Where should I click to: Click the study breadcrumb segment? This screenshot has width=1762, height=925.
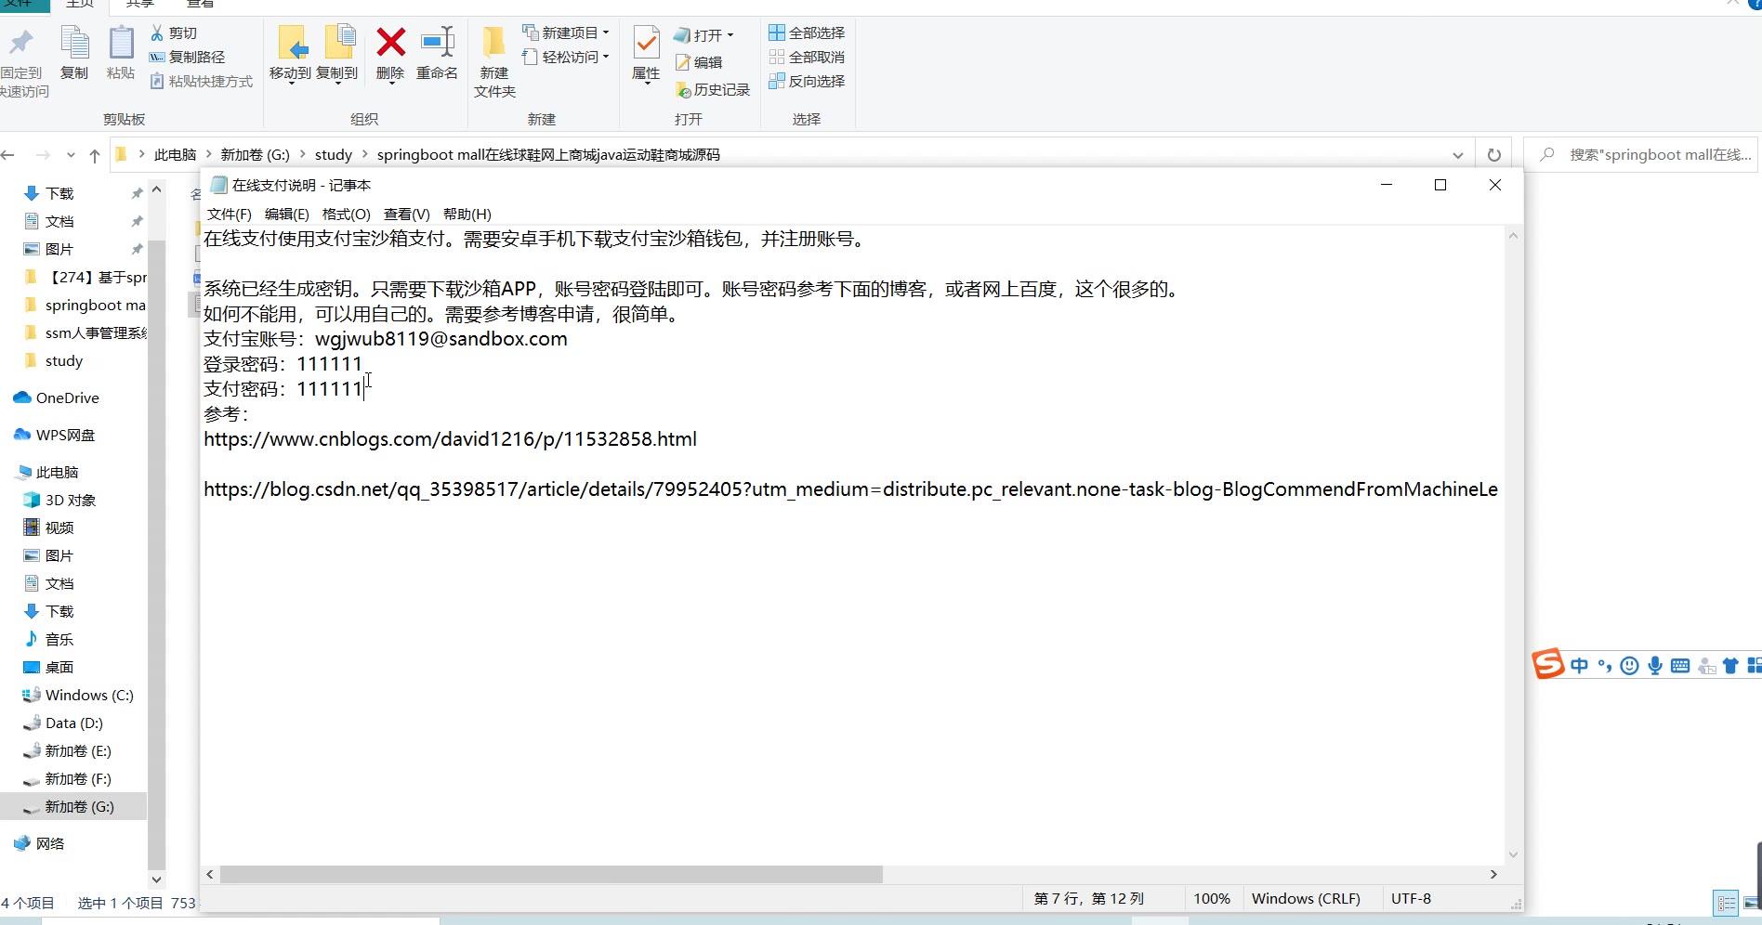(334, 155)
